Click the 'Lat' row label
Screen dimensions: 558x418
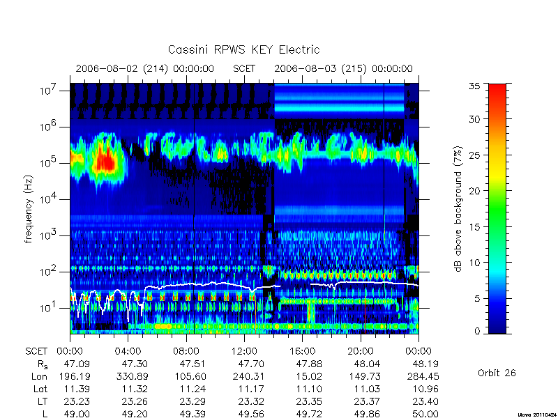40,389
